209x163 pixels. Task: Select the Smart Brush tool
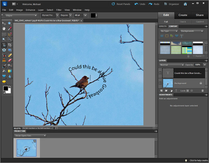pos(10,66)
